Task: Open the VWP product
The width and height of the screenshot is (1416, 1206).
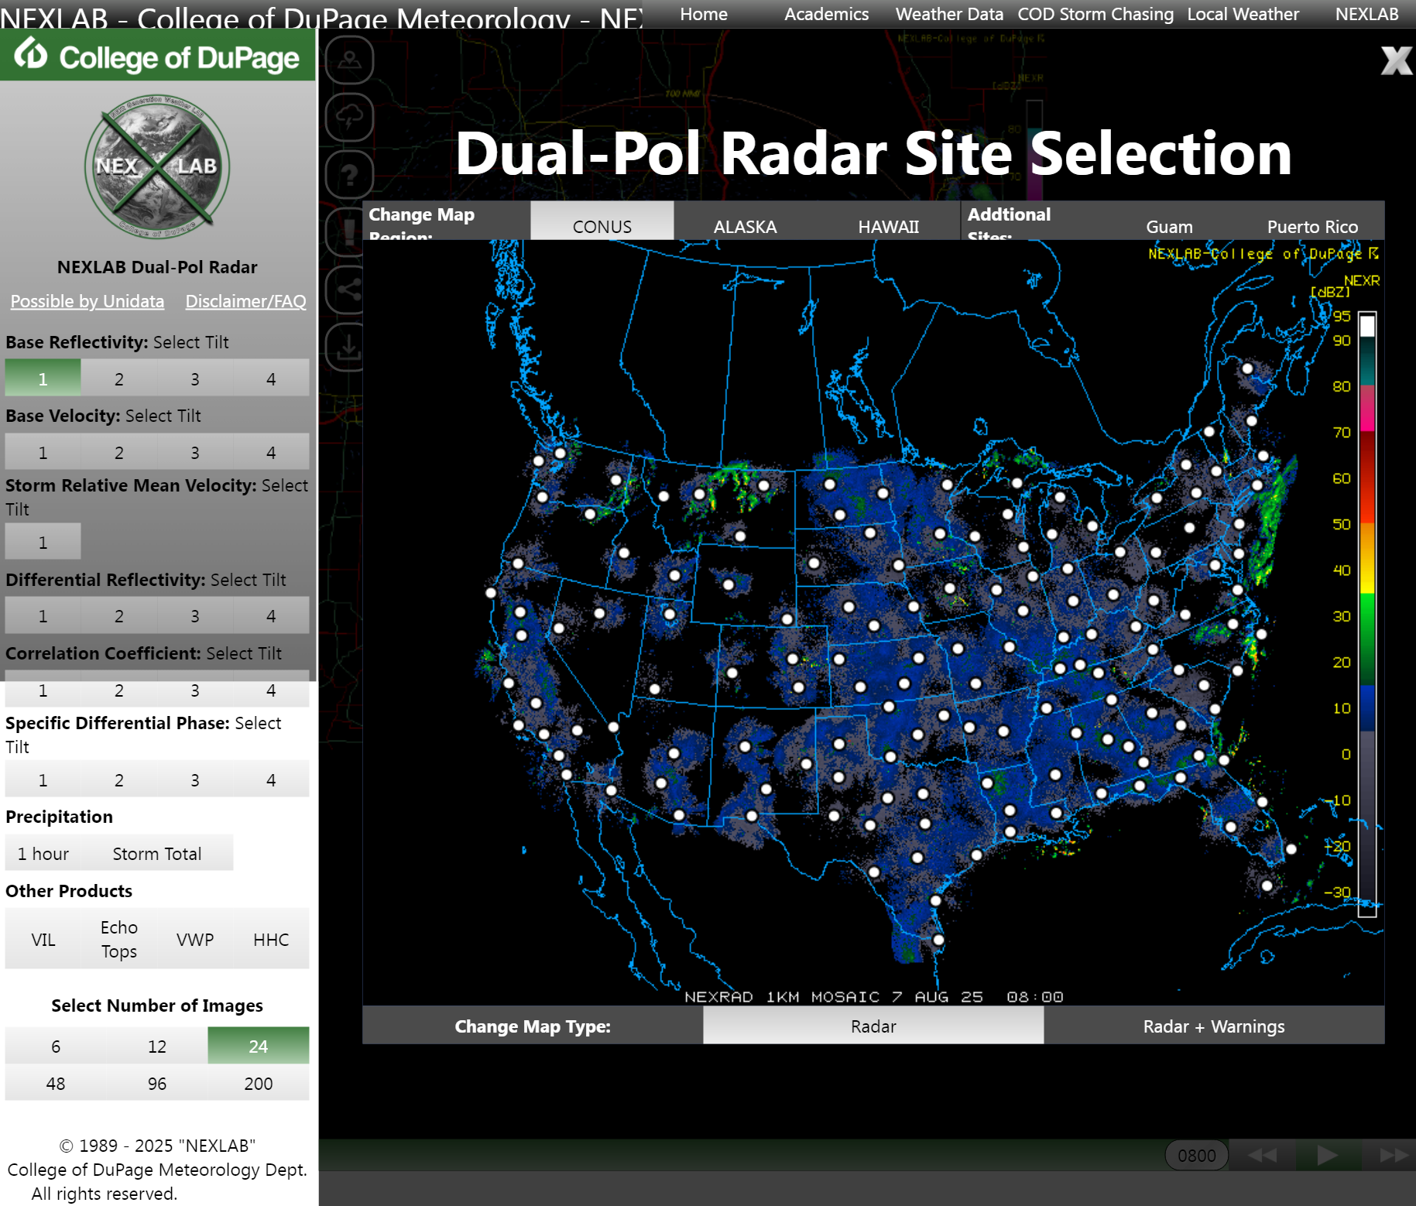Action: (x=195, y=938)
